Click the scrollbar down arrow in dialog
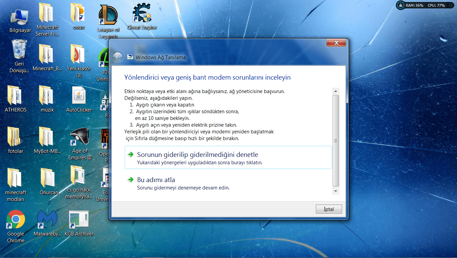The image size is (457, 258). [x=336, y=191]
